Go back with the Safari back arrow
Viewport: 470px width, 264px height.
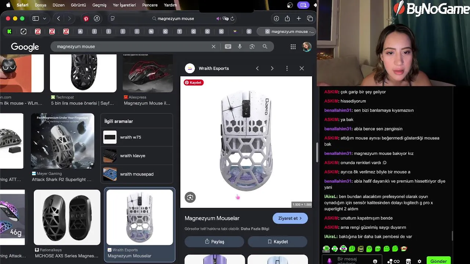[x=58, y=18]
